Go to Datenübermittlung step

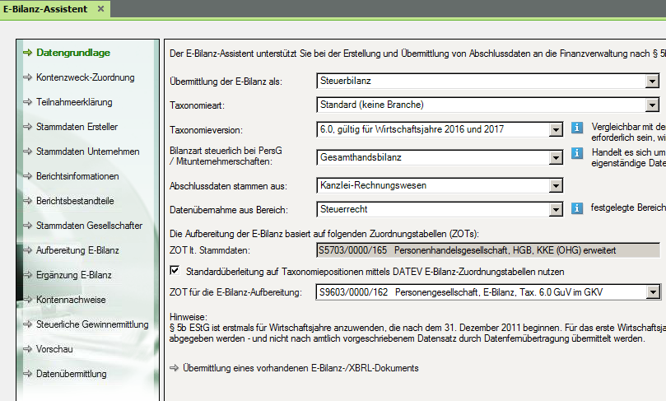pyautogui.click(x=72, y=373)
